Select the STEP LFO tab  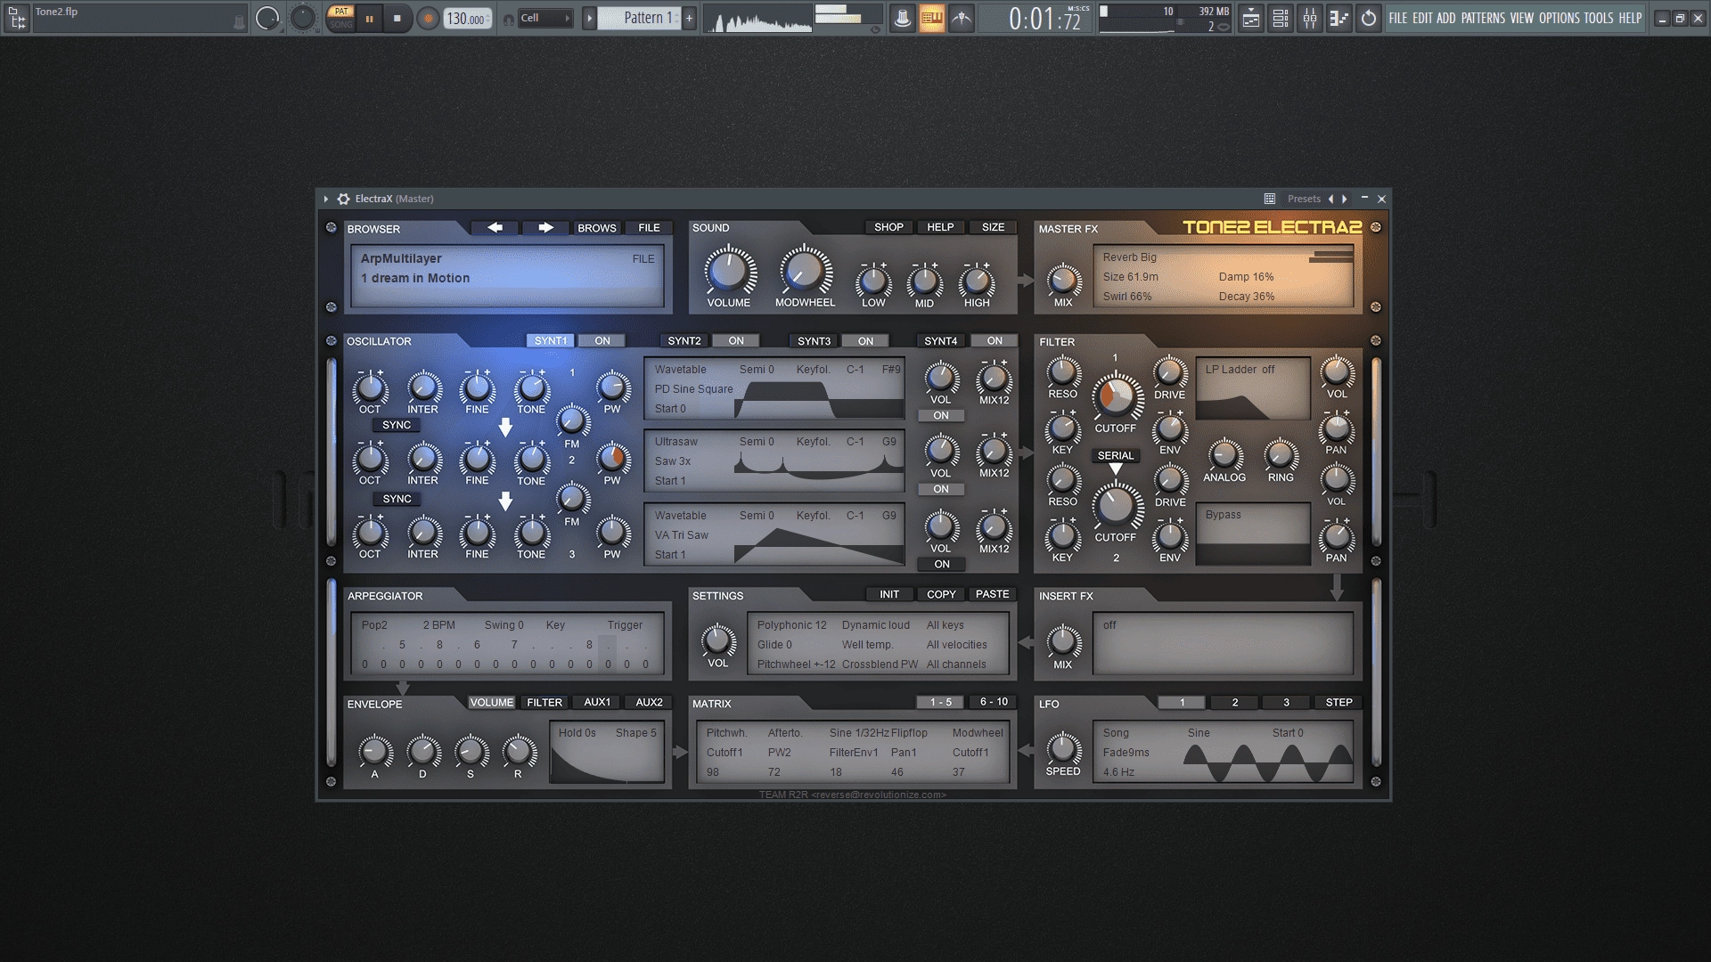1339,703
